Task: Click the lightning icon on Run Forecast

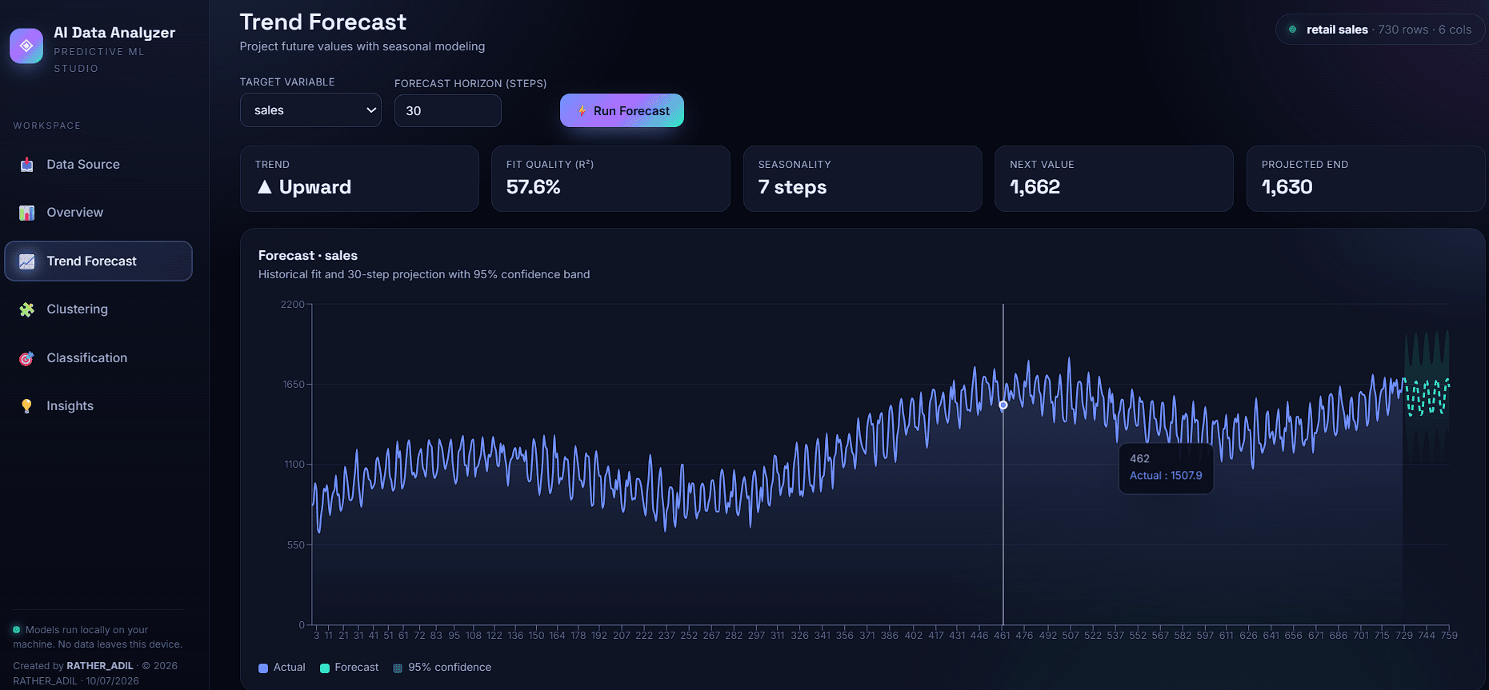Action: click(582, 111)
